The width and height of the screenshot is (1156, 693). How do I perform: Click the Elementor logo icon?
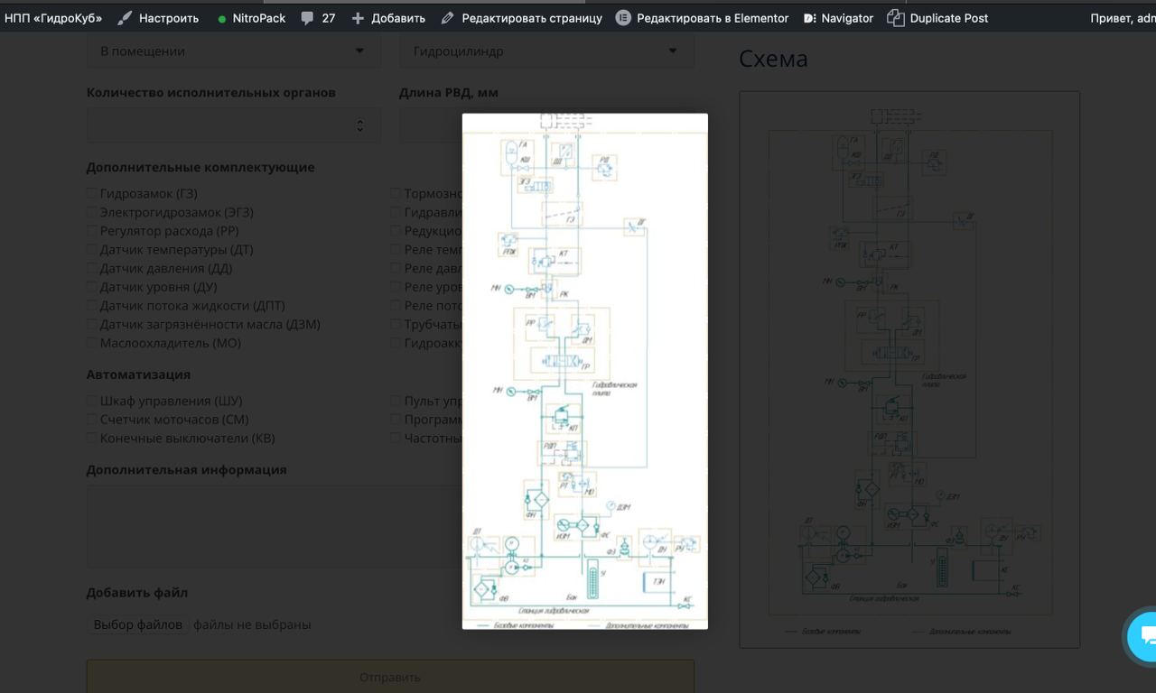tap(623, 18)
